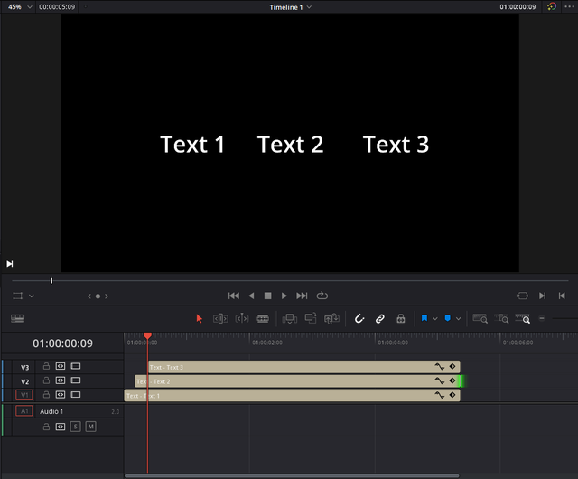The height and width of the screenshot is (479, 578).
Task: Mute Audio 1 with M button
Action: tap(90, 427)
